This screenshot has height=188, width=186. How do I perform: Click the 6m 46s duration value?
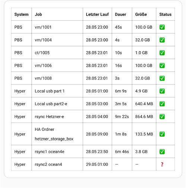(x=122, y=152)
